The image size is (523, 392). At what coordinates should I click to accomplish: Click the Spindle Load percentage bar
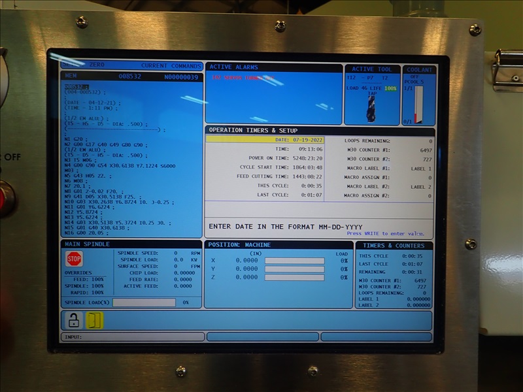(x=144, y=302)
